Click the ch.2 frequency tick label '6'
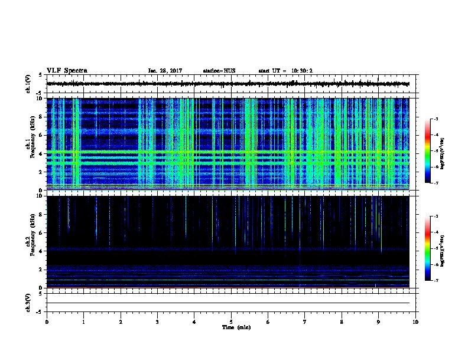 41,233
